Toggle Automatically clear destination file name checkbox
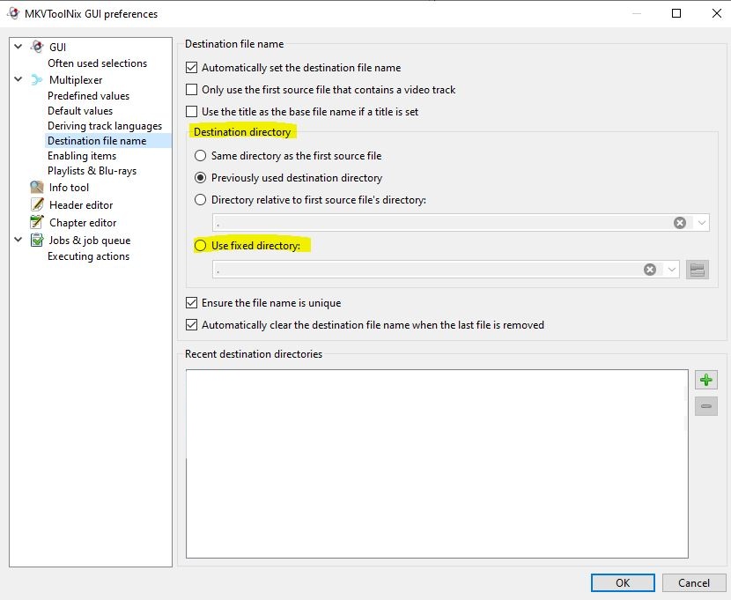The height and width of the screenshot is (600, 731). 191,325
